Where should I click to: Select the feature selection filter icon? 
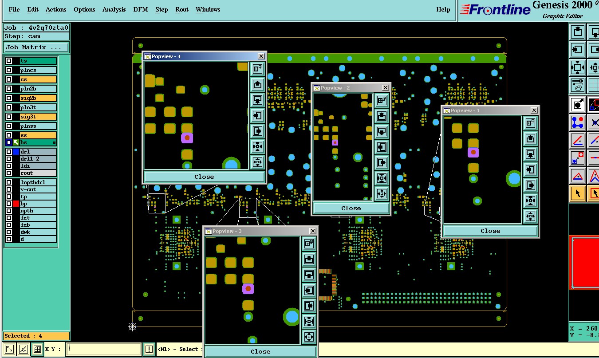tap(577, 105)
